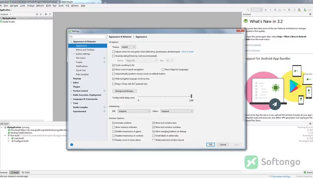Click the Profile app gauge icon
The height and width of the screenshot is (178, 313).
click(x=284, y=10)
